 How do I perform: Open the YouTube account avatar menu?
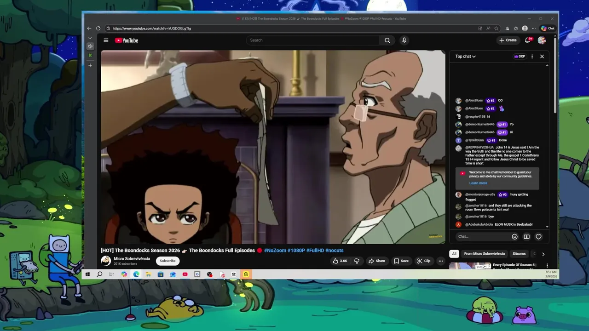point(542,40)
